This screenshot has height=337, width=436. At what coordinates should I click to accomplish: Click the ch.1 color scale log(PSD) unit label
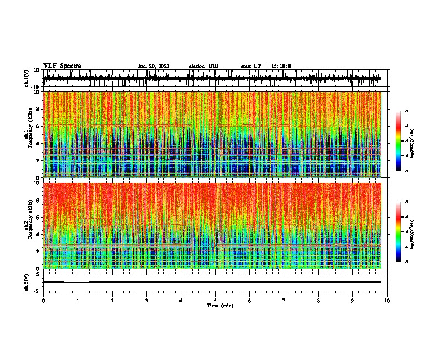(x=412, y=143)
